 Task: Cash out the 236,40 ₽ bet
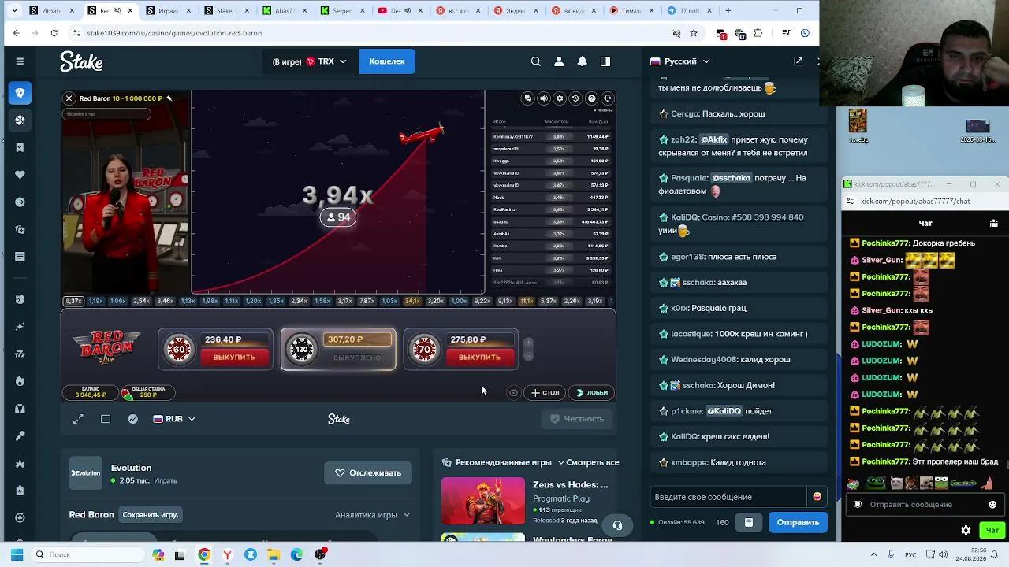234,358
